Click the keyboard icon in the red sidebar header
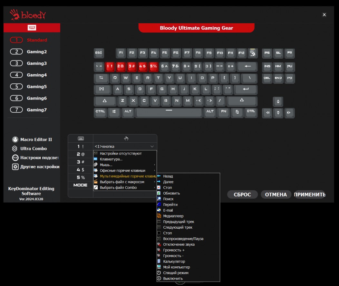 (x=32, y=28)
